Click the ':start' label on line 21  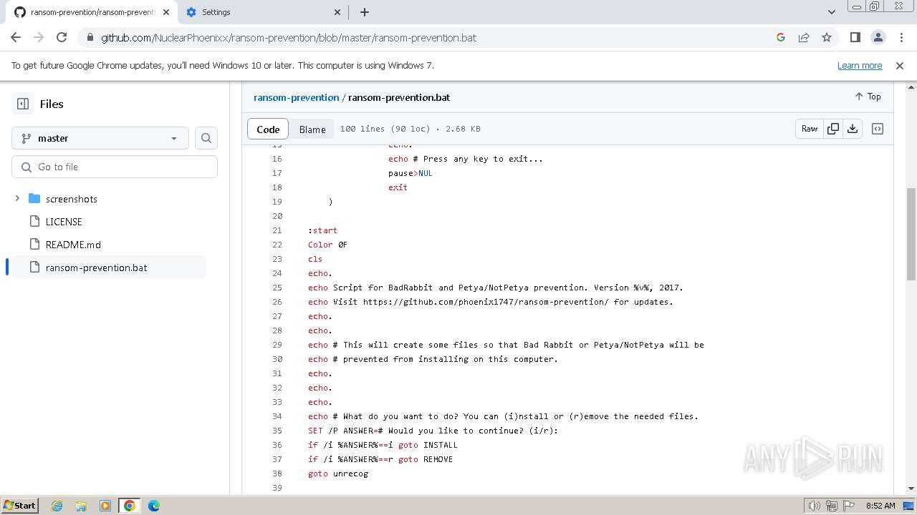[x=322, y=230]
